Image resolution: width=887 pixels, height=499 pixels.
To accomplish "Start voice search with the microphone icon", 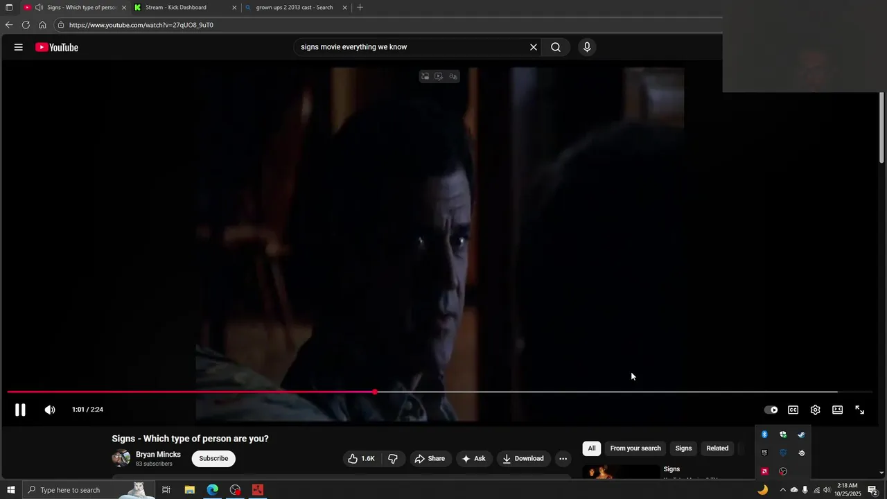I will click(587, 47).
